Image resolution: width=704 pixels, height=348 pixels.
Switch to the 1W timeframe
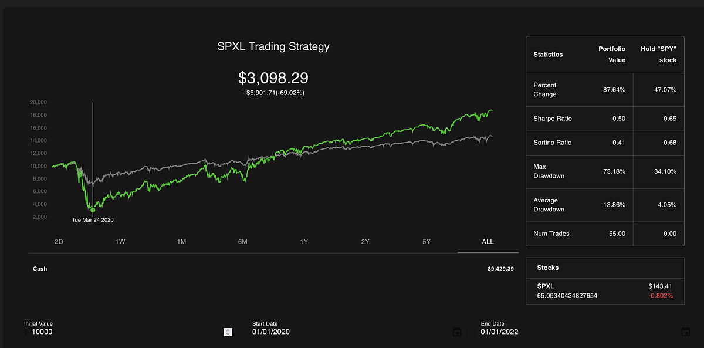coord(120,241)
